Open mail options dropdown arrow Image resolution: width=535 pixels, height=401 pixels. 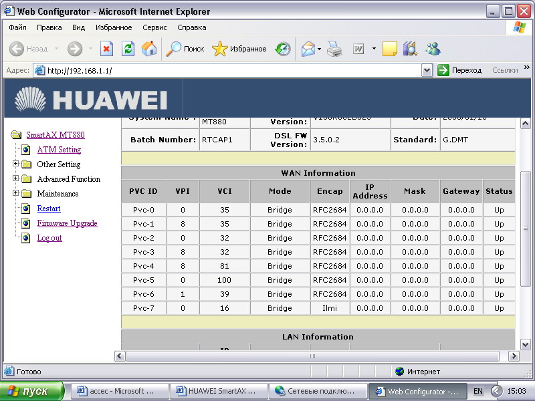(x=320, y=49)
